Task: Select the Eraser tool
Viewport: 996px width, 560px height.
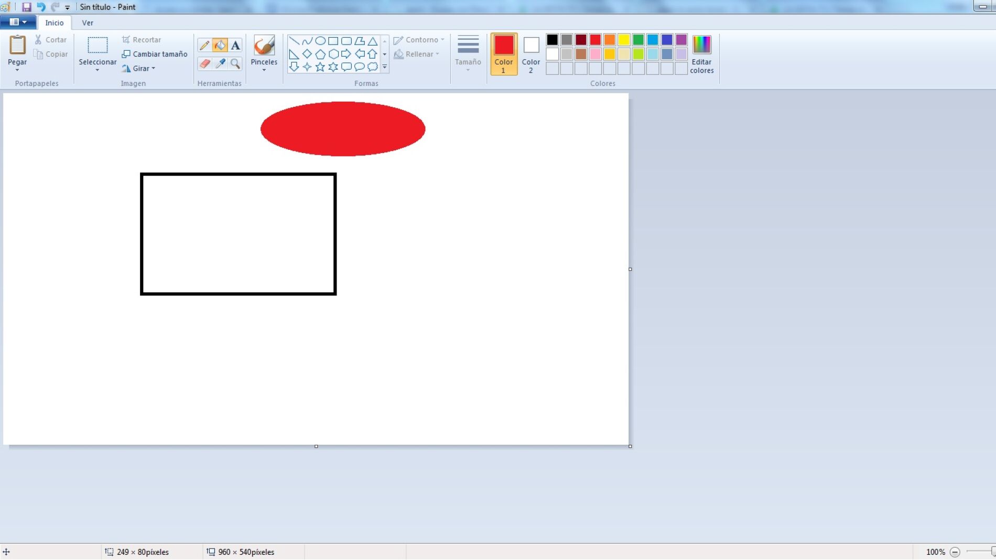Action: coord(204,63)
